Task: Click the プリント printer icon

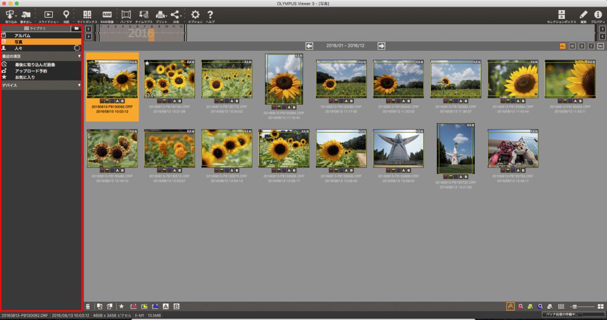Action: click(160, 15)
